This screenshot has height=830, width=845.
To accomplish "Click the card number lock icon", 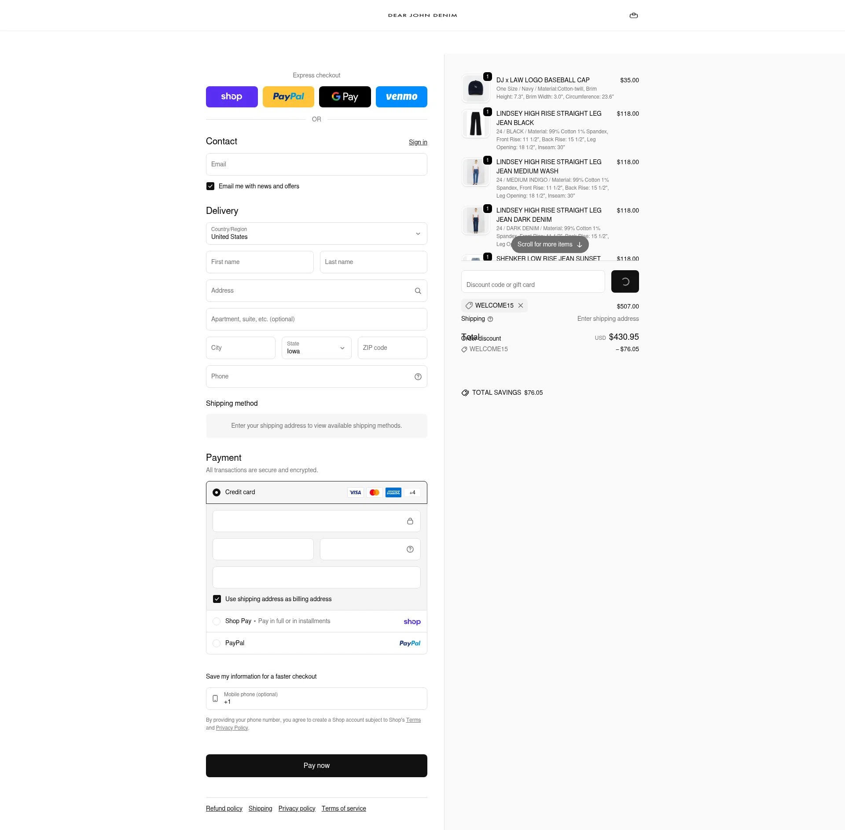I will click(410, 521).
